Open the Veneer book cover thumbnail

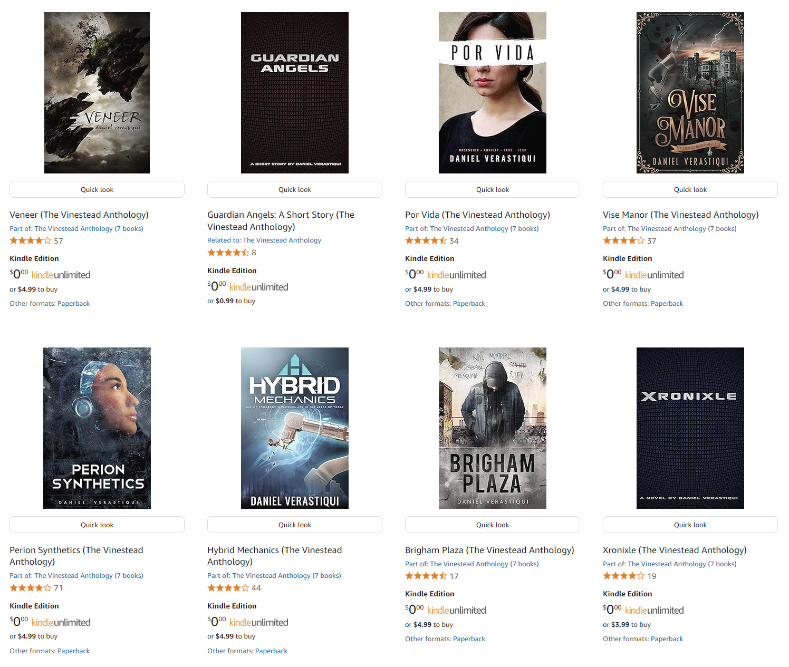[x=97, y=93]
